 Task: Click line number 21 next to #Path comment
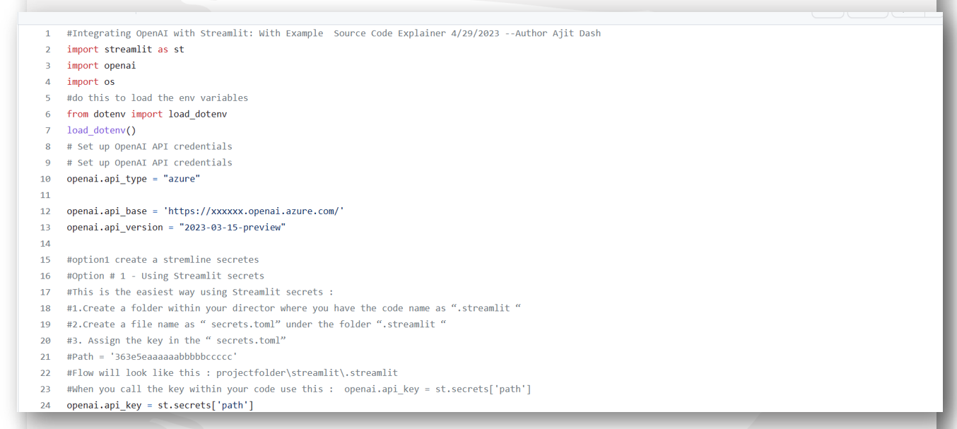click(x=46, y=357)
